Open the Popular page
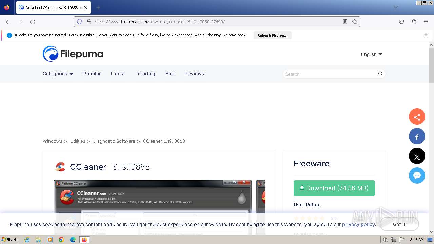The width and height of the screenshot is (434, 244). (92, 74)
